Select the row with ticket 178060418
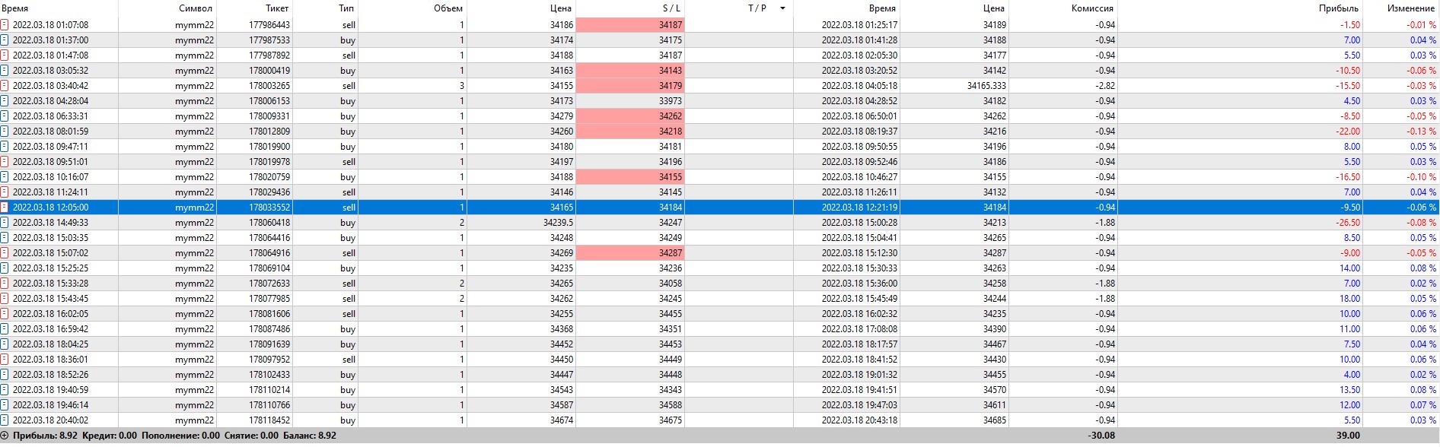1440x447 pixels. [x=269, y=223]
